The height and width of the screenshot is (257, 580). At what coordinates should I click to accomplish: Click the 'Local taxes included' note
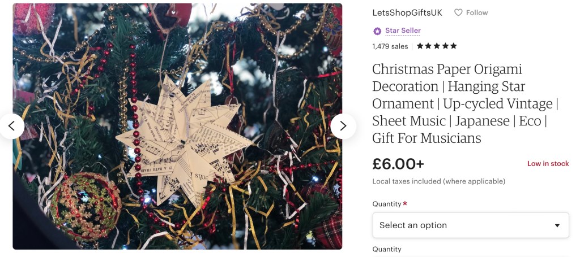439,181
